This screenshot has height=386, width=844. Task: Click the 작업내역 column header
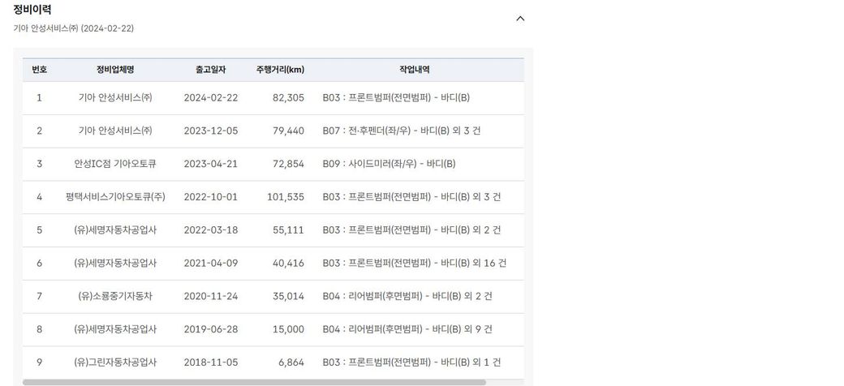tap(414, 70)
